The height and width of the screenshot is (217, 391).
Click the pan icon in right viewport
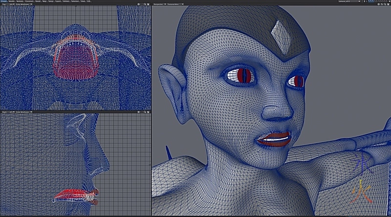[x=139, y=112]
